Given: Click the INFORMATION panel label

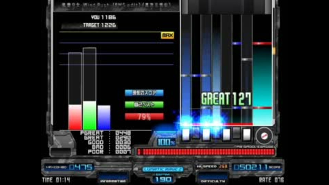Looking at the screenshot, I should coord(113,181).
